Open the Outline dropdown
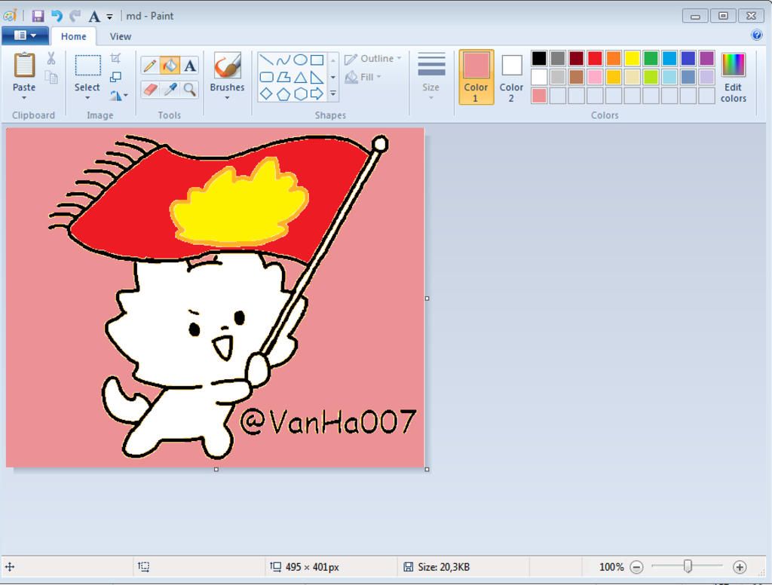Image resolution: width=772 pixels, height=585 pixels. coord(372,59)
